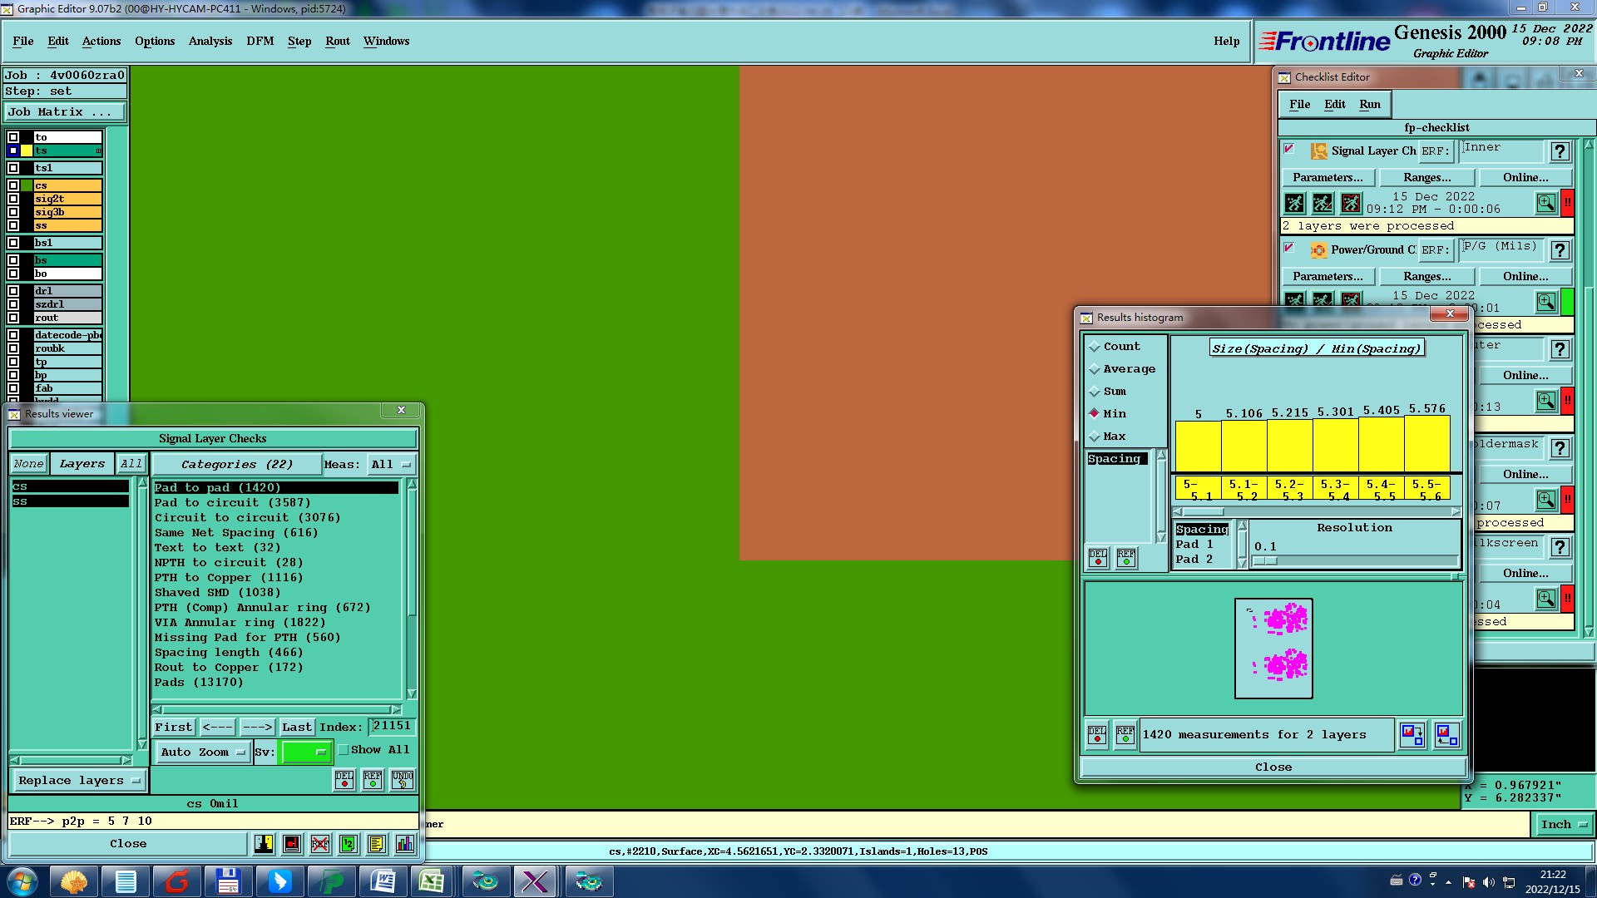Click yellow report notes icon
1597x898 pixels.
(377, 844)
